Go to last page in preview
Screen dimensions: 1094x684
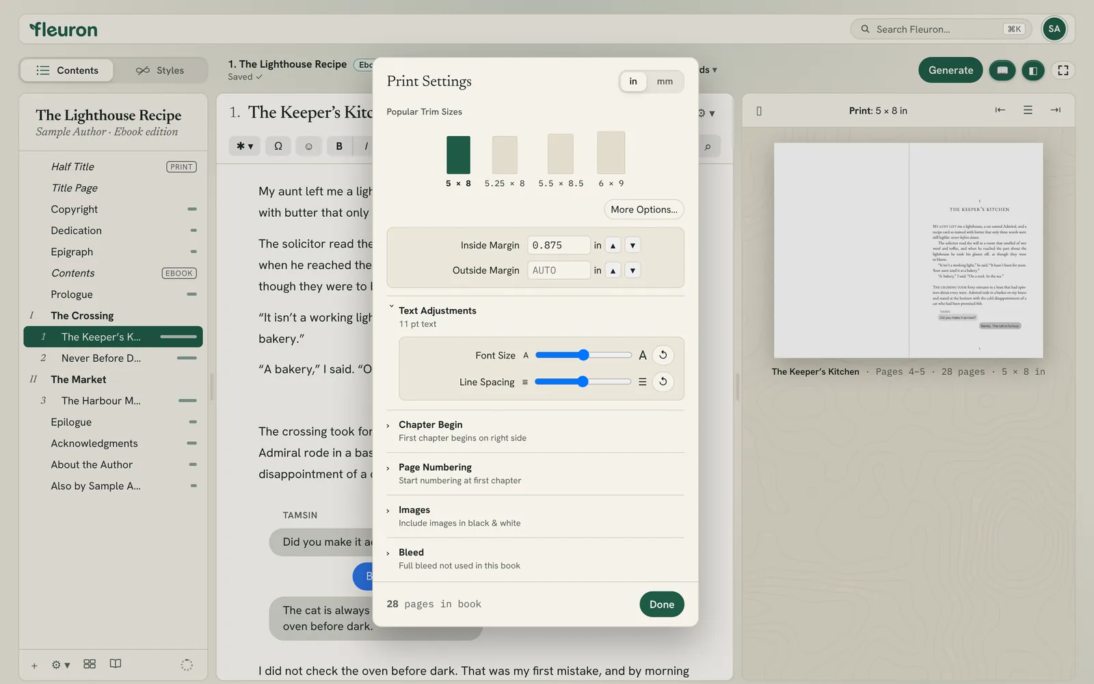click(1055, 110)
